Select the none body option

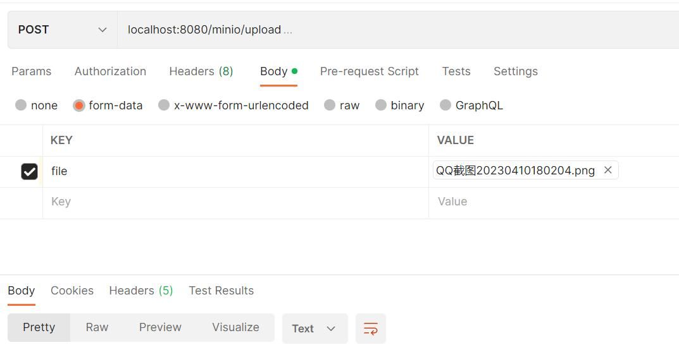tap(22, 106)
